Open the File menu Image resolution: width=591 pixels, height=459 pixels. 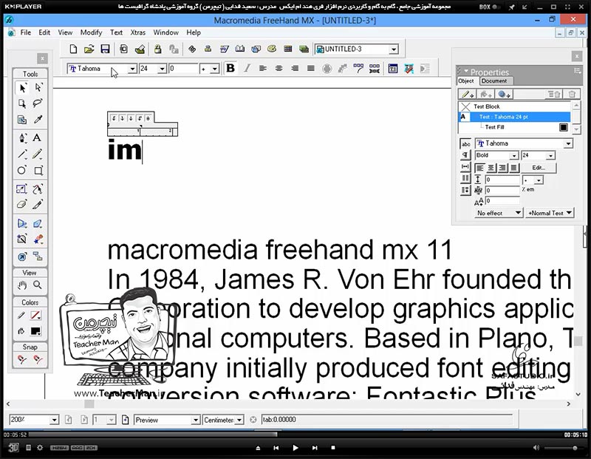coord(26,33)
